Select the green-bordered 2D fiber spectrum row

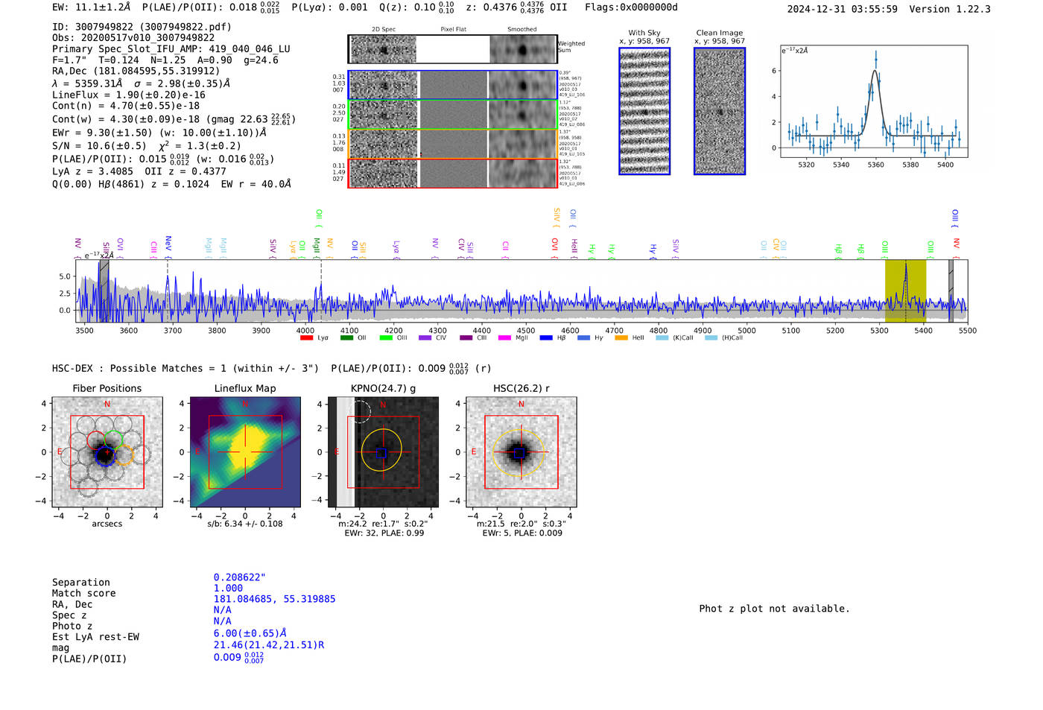point(453,115)
